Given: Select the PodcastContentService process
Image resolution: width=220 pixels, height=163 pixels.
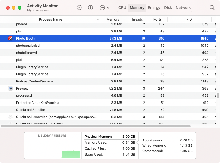Looking at the screenshot, I should (x=108, y=81).
